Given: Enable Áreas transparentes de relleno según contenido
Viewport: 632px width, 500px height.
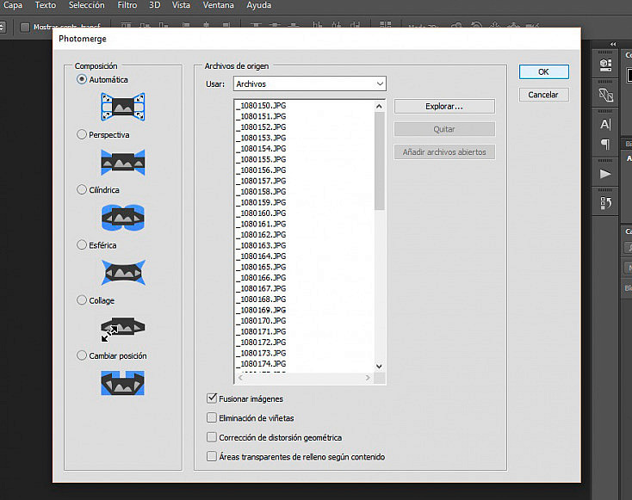Looking at the screenshot, I should pyautogui.click(x=212, y=456).
